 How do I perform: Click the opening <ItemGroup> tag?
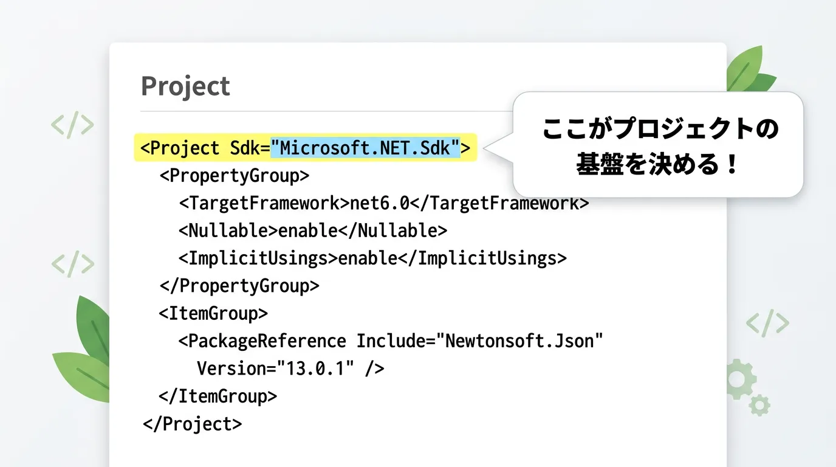click(x=213, y=313)
